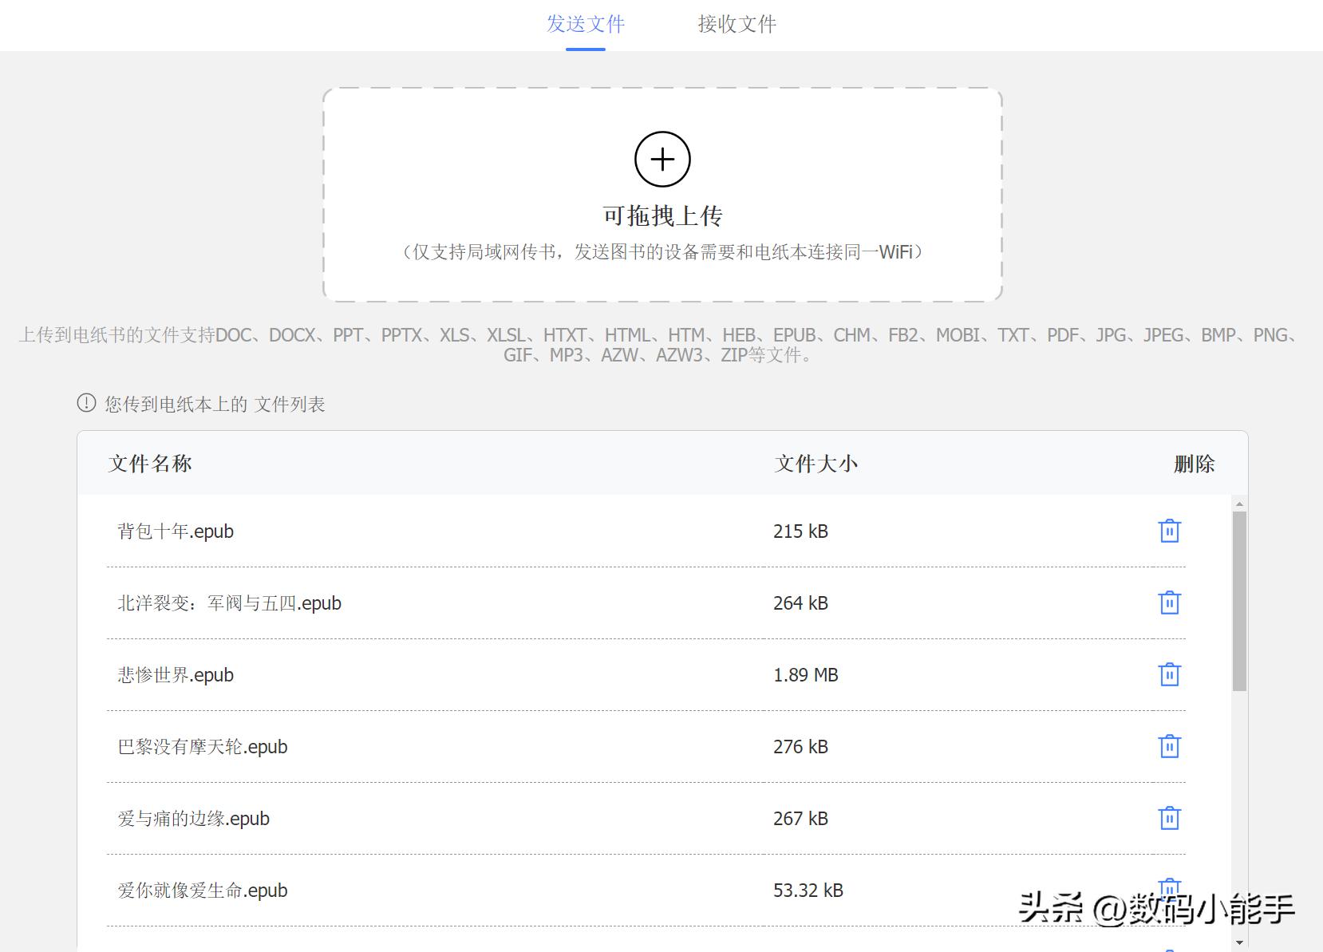
Task: Click the 文件列表 link text
Action: coord(290,404)
